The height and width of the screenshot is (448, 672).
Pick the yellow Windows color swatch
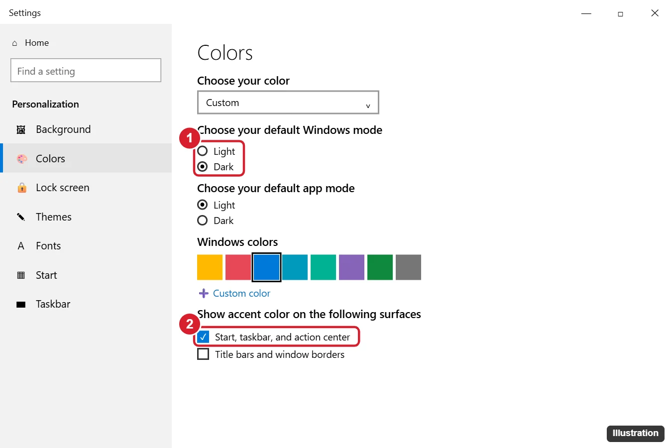[210, 267]
